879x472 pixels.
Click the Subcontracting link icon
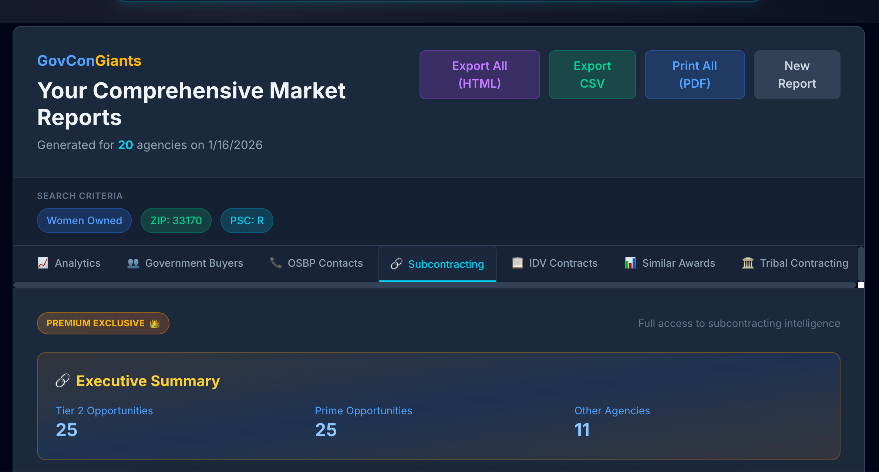pos(397,264)
